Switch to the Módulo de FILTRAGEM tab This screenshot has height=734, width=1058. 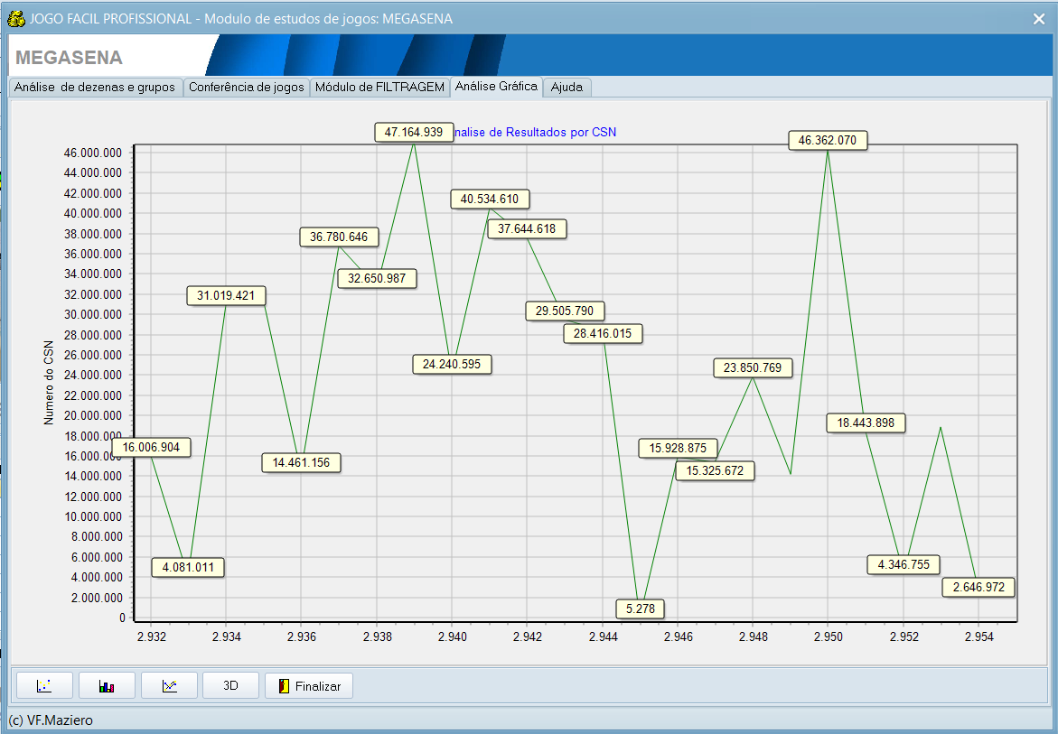click(x=379, y=88)
